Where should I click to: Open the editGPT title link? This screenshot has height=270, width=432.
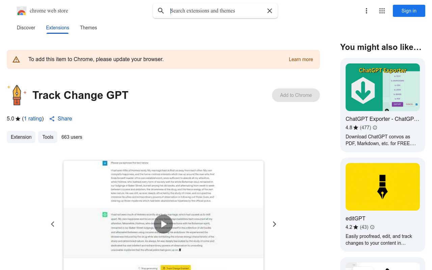355,218
